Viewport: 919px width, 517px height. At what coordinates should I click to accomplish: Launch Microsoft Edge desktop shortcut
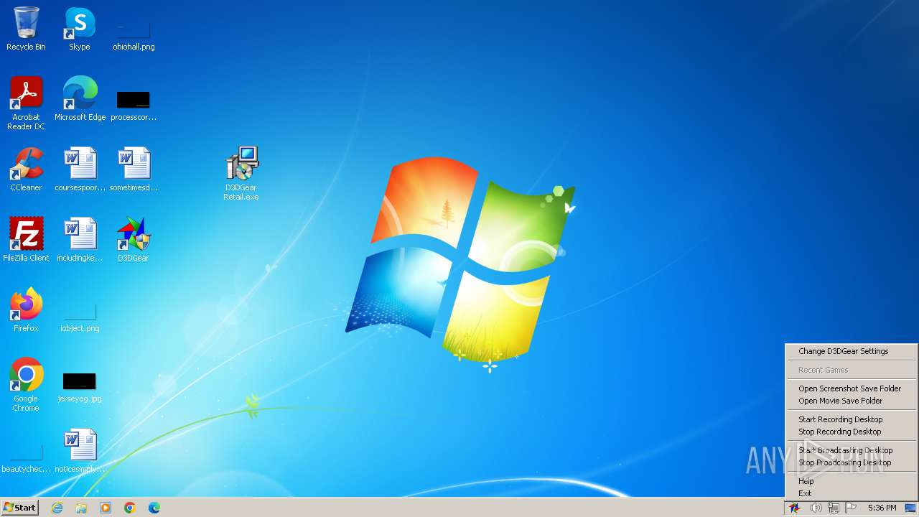pos(80,99)
